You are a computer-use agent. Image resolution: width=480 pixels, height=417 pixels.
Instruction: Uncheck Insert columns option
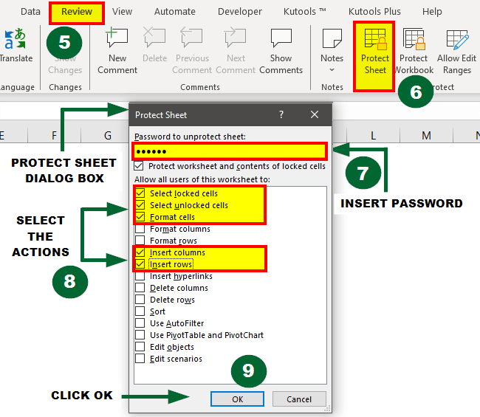140,252
